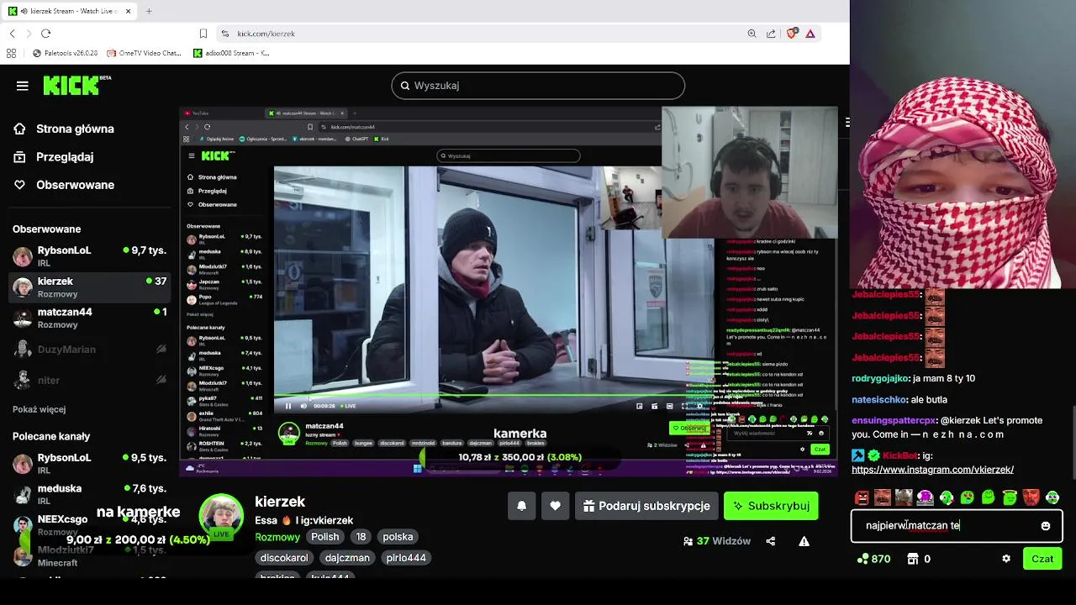Open recommended channel NEEXcsgo
Screen dimensions: 1076x605
coord(88,525)
